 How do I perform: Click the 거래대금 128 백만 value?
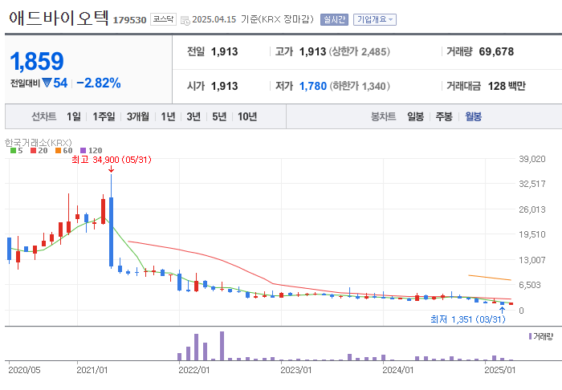coord(507,86)
